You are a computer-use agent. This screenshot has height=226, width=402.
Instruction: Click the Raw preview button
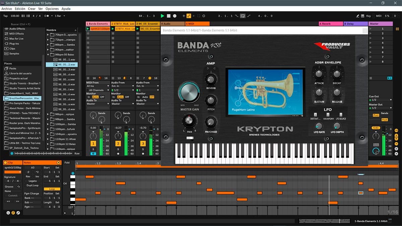77,153
